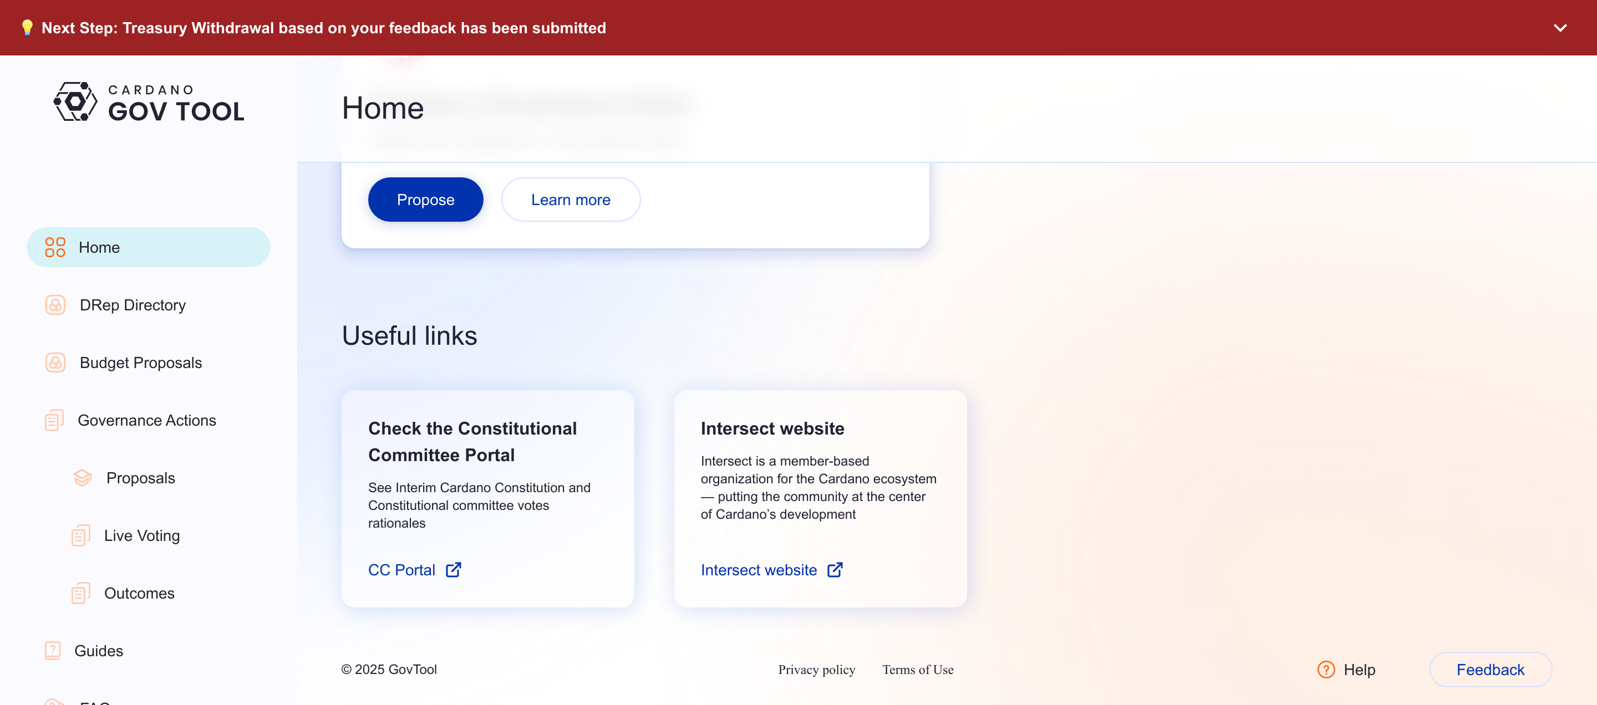Select the Outcomes sidebar icon
Screen dimensions: 1597x705
[x=80, y=593]
